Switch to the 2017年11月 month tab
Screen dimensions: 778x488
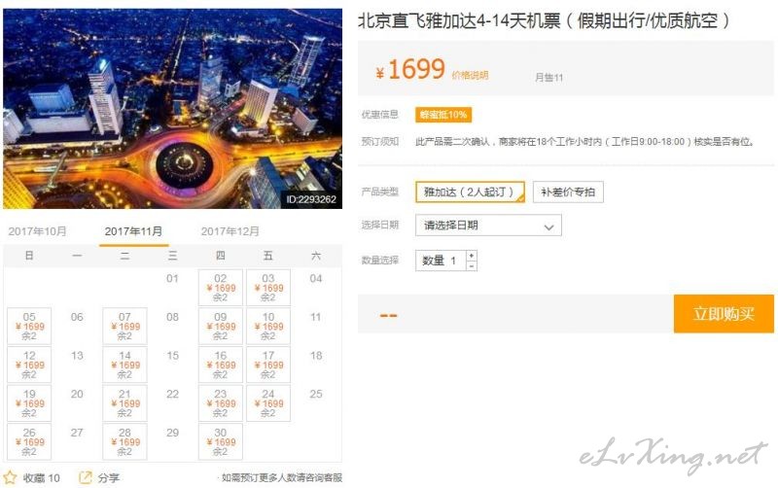click(133, 231)
